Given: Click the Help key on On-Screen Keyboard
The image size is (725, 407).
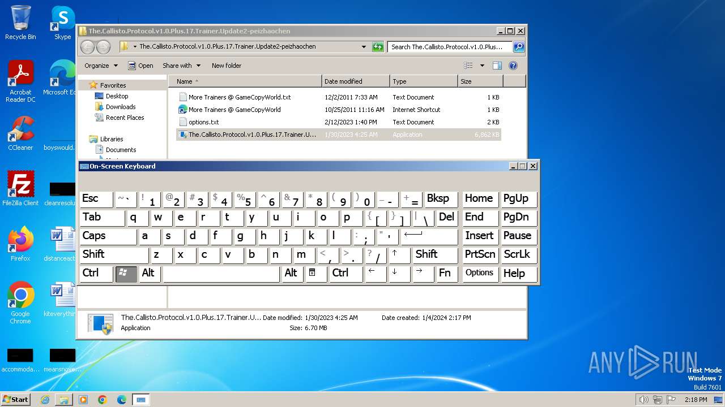Looking at the screenshot, I should (519, 274).
